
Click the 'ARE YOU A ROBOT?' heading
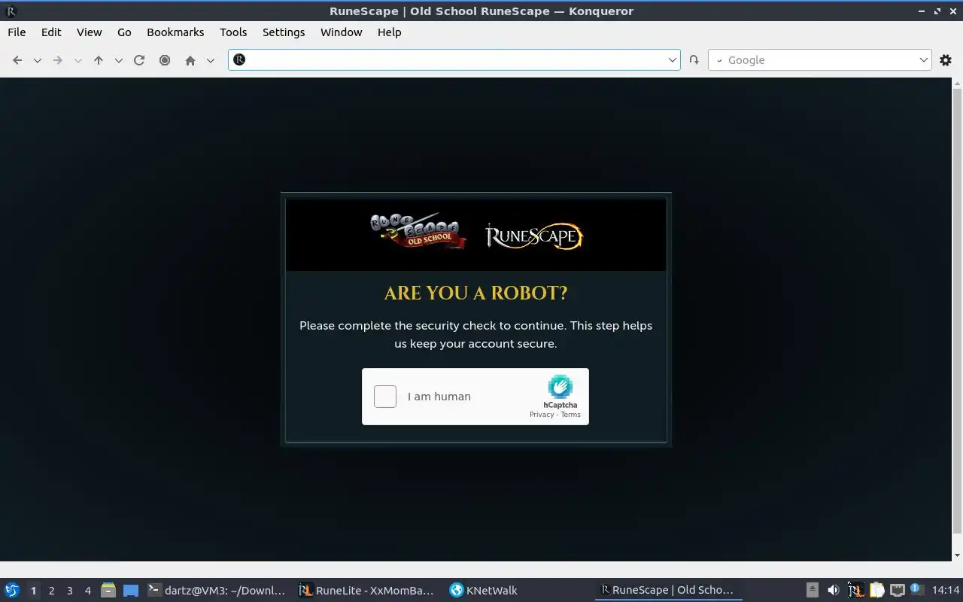476,293
